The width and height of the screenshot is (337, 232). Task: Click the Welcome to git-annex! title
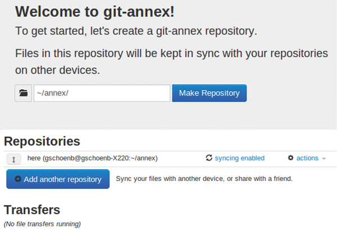(x=95, y=11)
